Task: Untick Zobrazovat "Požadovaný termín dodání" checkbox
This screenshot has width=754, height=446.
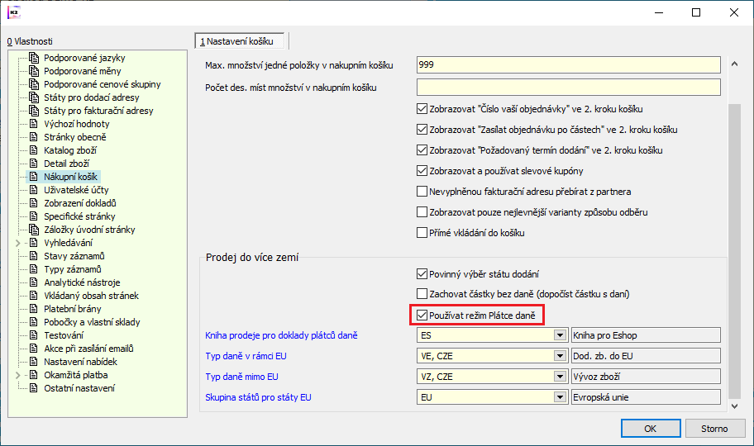Action: coord(422,150)
